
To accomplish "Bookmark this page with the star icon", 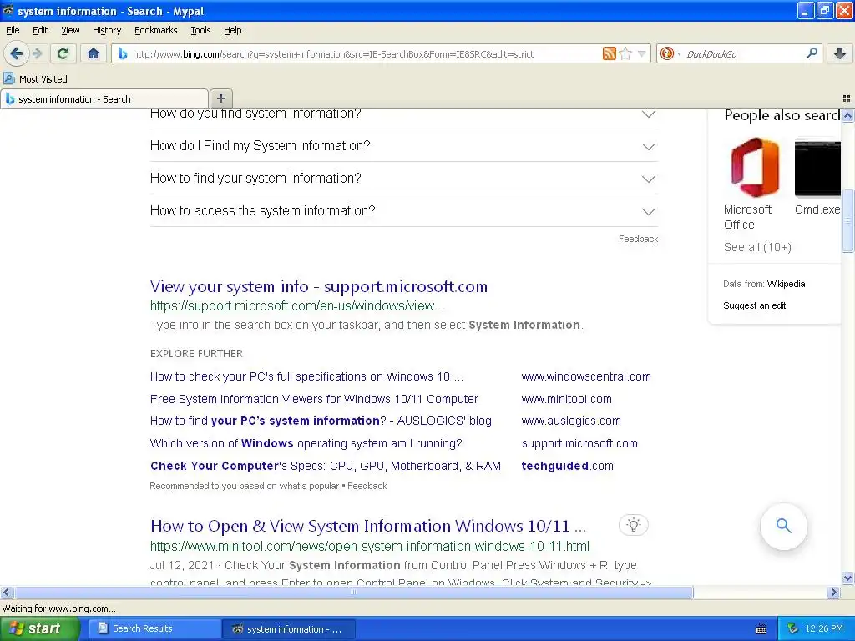I will [625, 53].
